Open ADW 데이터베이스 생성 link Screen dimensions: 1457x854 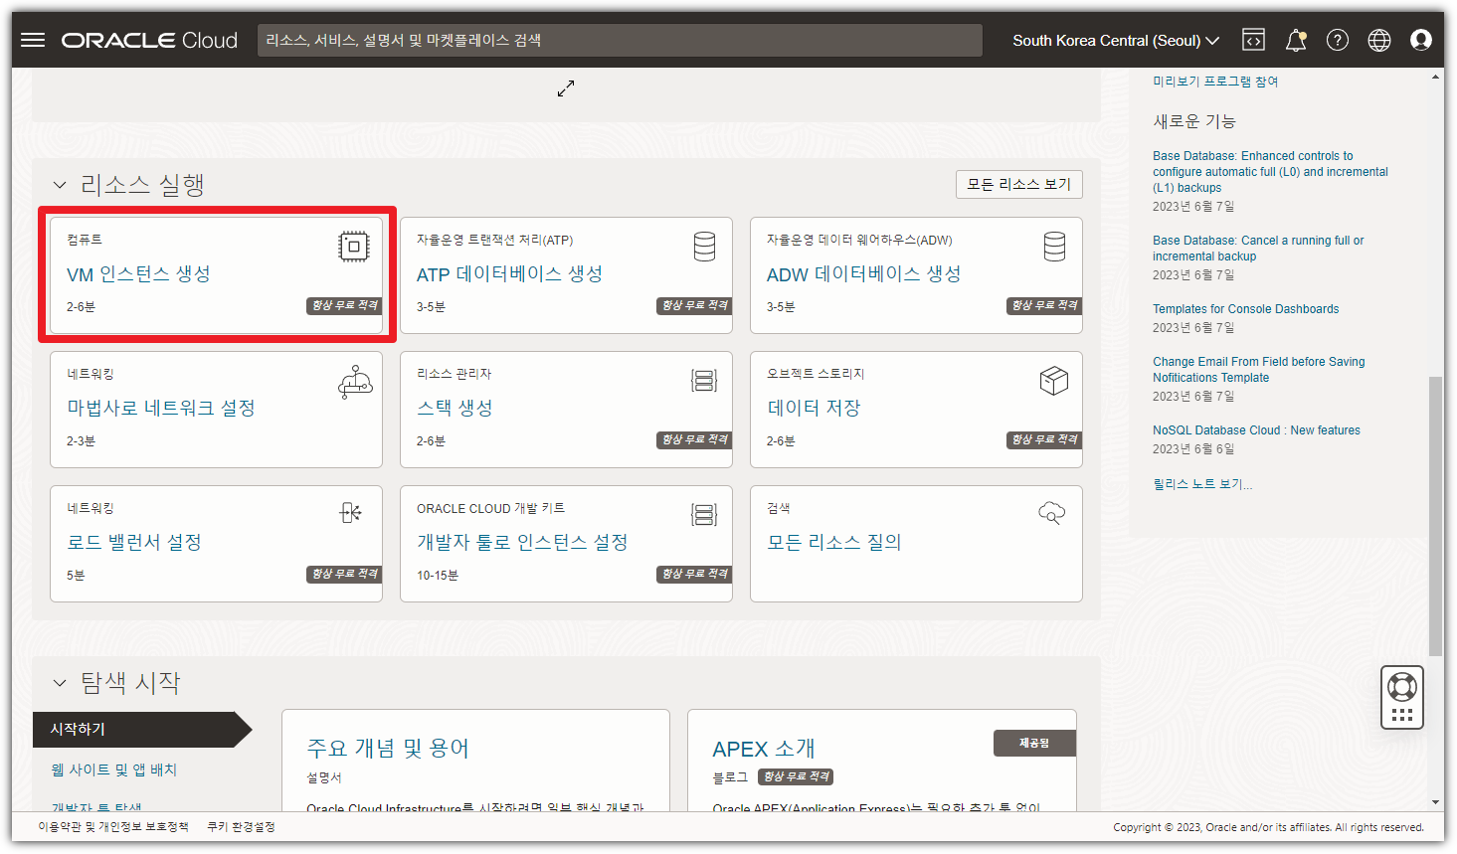click(x=863, y=273)
